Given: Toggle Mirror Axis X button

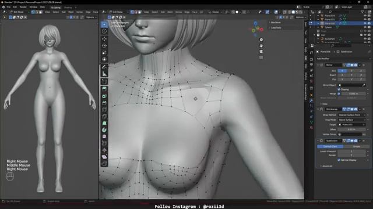Looking at the screenshot, I should point(342,71).
